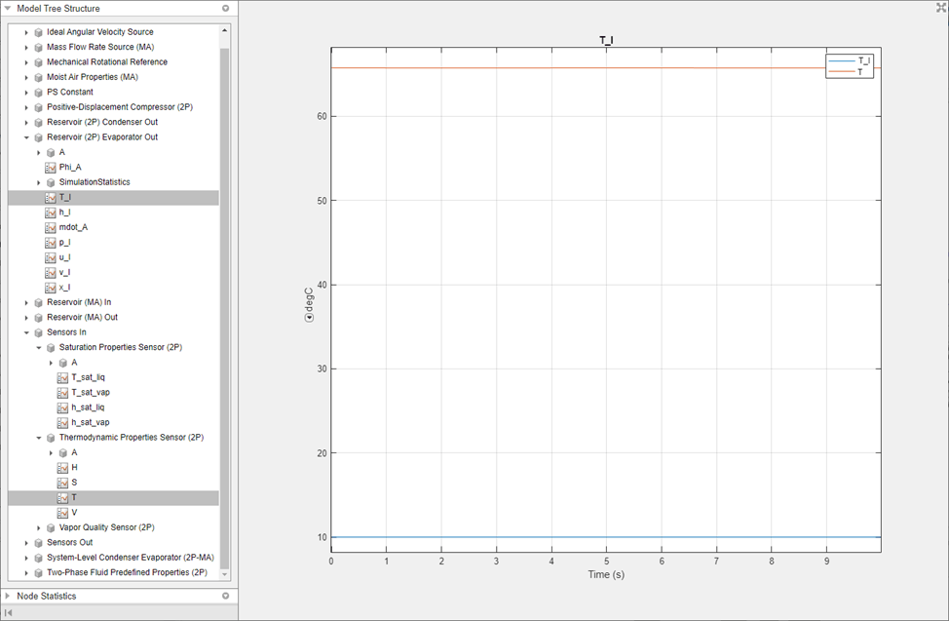
Task: Click the tree scrollbar down arrow
Action: [225, 574]
